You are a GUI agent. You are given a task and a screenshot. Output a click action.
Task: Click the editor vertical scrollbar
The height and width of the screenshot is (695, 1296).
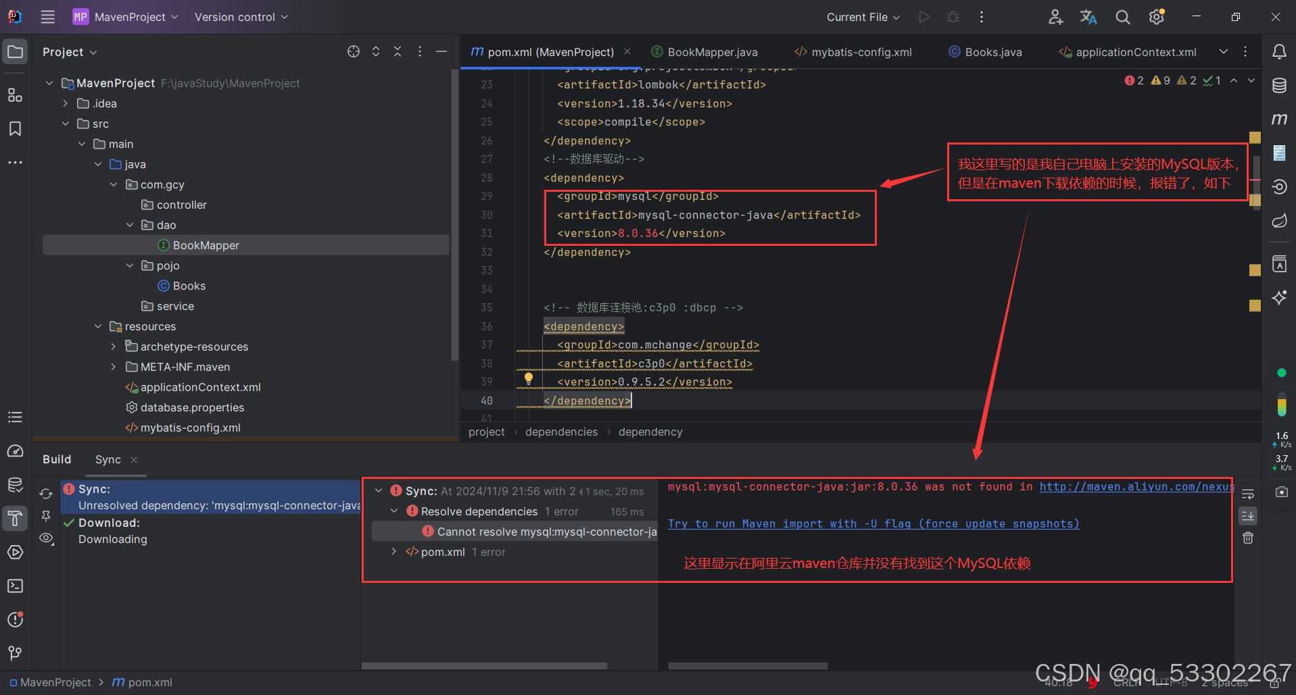click(x=1257, y=182)
